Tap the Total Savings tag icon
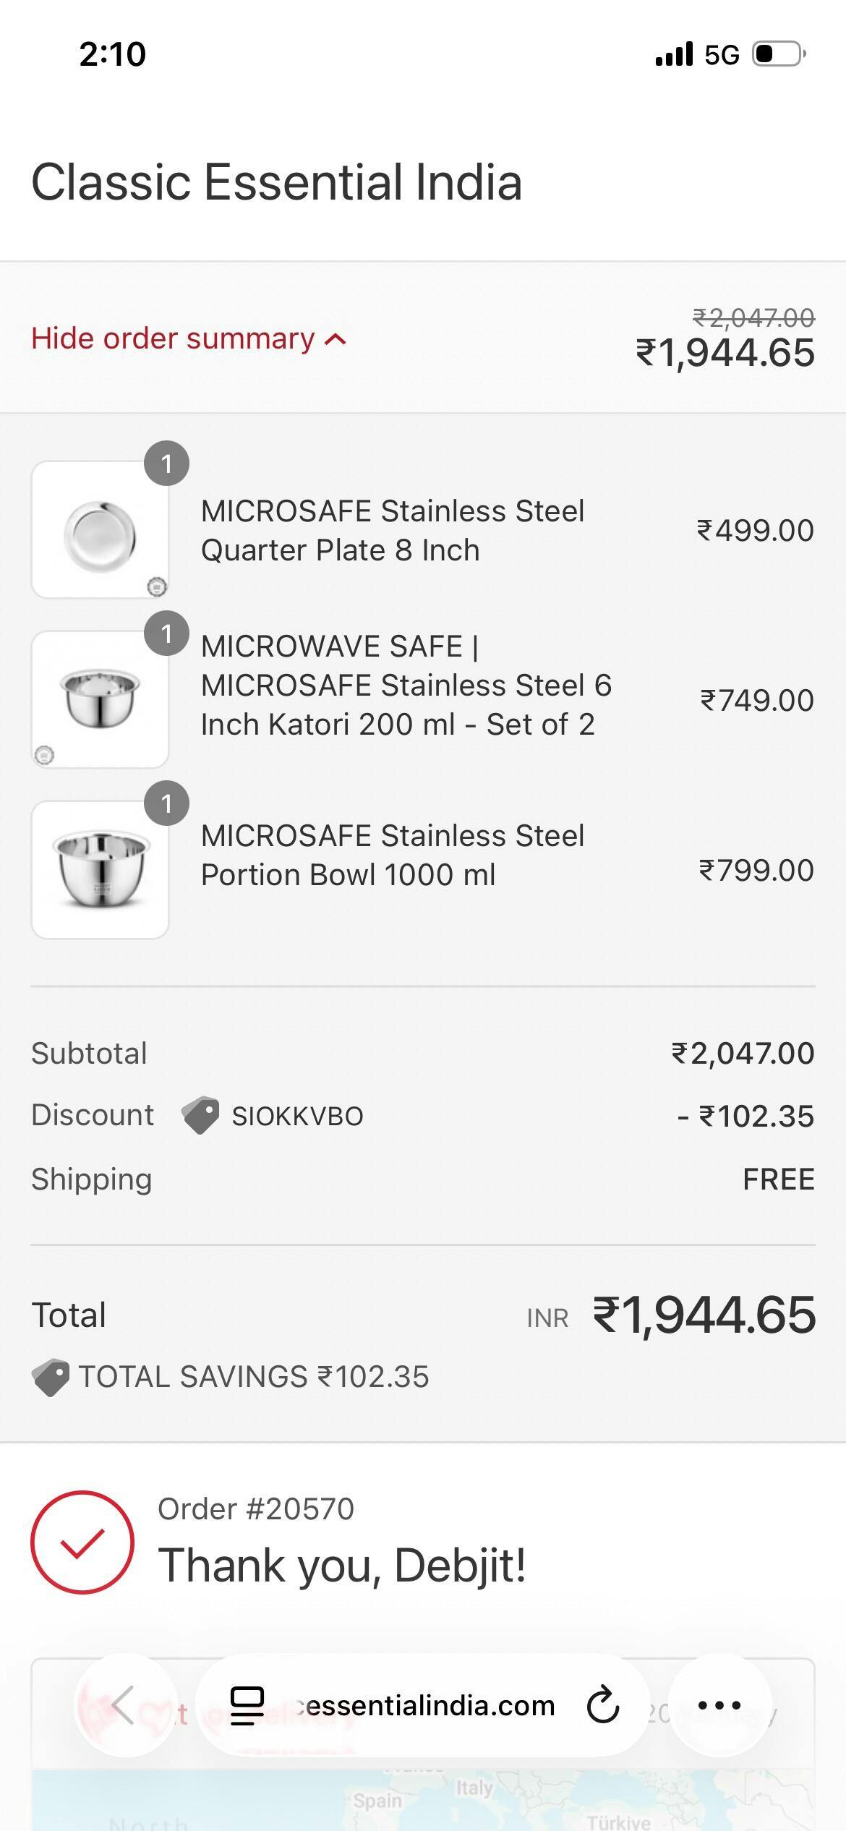Image resolution: width=846 pixels, height=1831 pixels. point(51,1377)
